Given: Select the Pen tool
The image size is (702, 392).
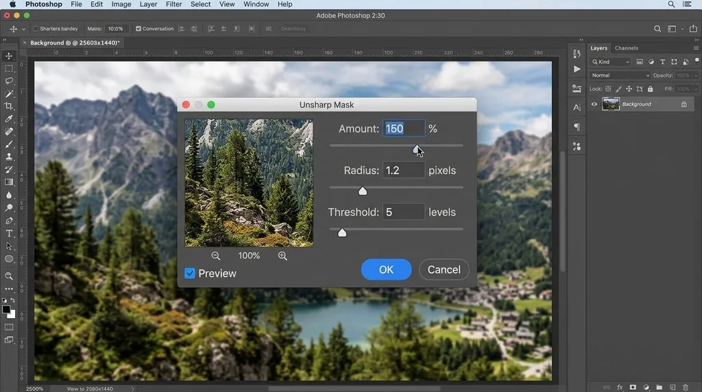Looking at the screenshot, I should [x=9, y=221].
